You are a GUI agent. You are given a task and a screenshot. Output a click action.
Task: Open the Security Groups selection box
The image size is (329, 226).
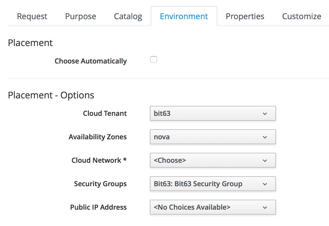point(212,184)
